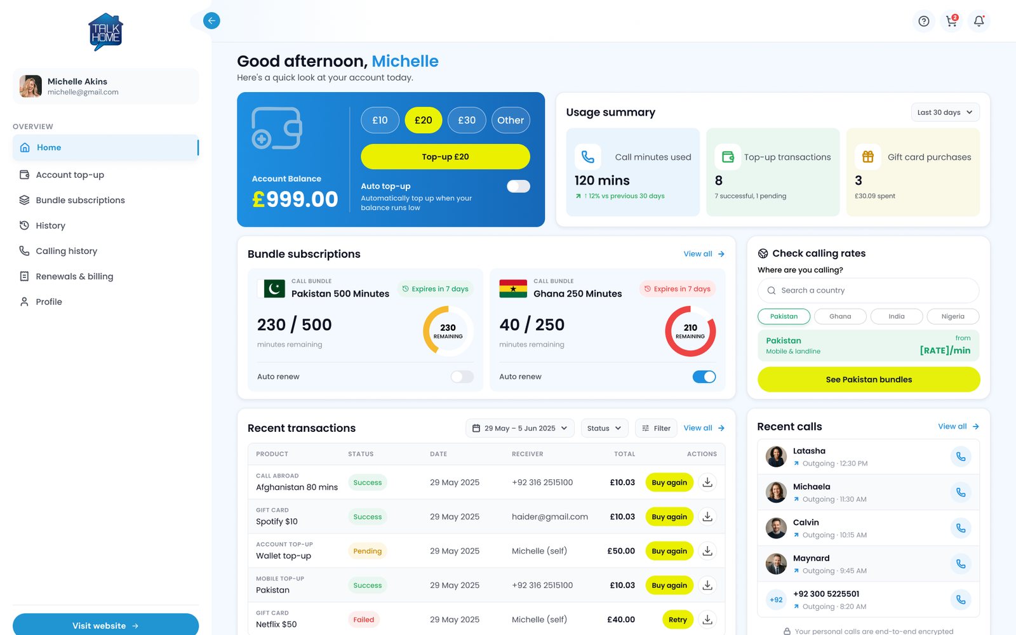Image resolution: width=1016 pixels, height=635 pixels.
Task: Open Calling history in sidebar
Action: [105, 251]
